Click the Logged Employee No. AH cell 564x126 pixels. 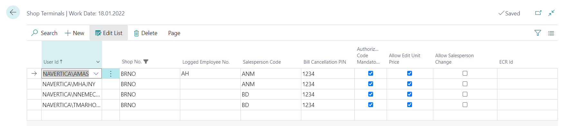pyautogui.click(x=210, y=74)
